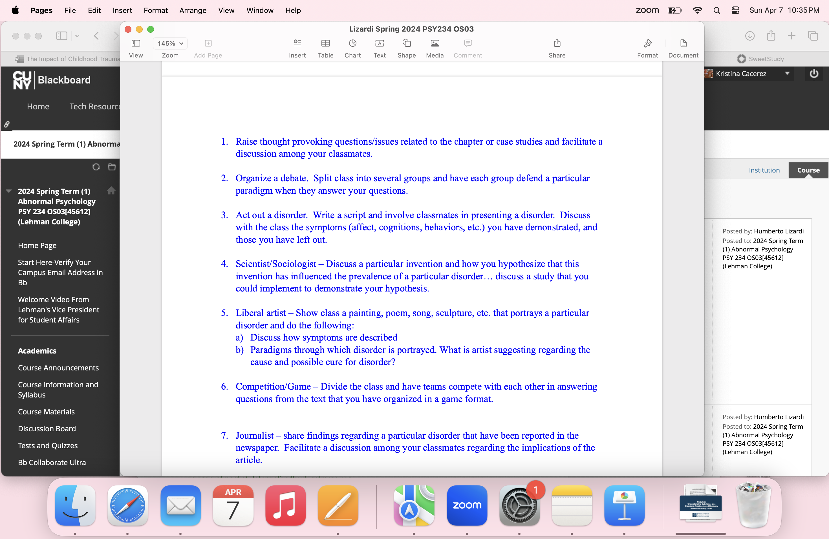Image resolution: width=829 pixels, height=539 pixels.
Task: Click the Add Page toolbar button
Action: pyautogui.click(x=208, y=48)
